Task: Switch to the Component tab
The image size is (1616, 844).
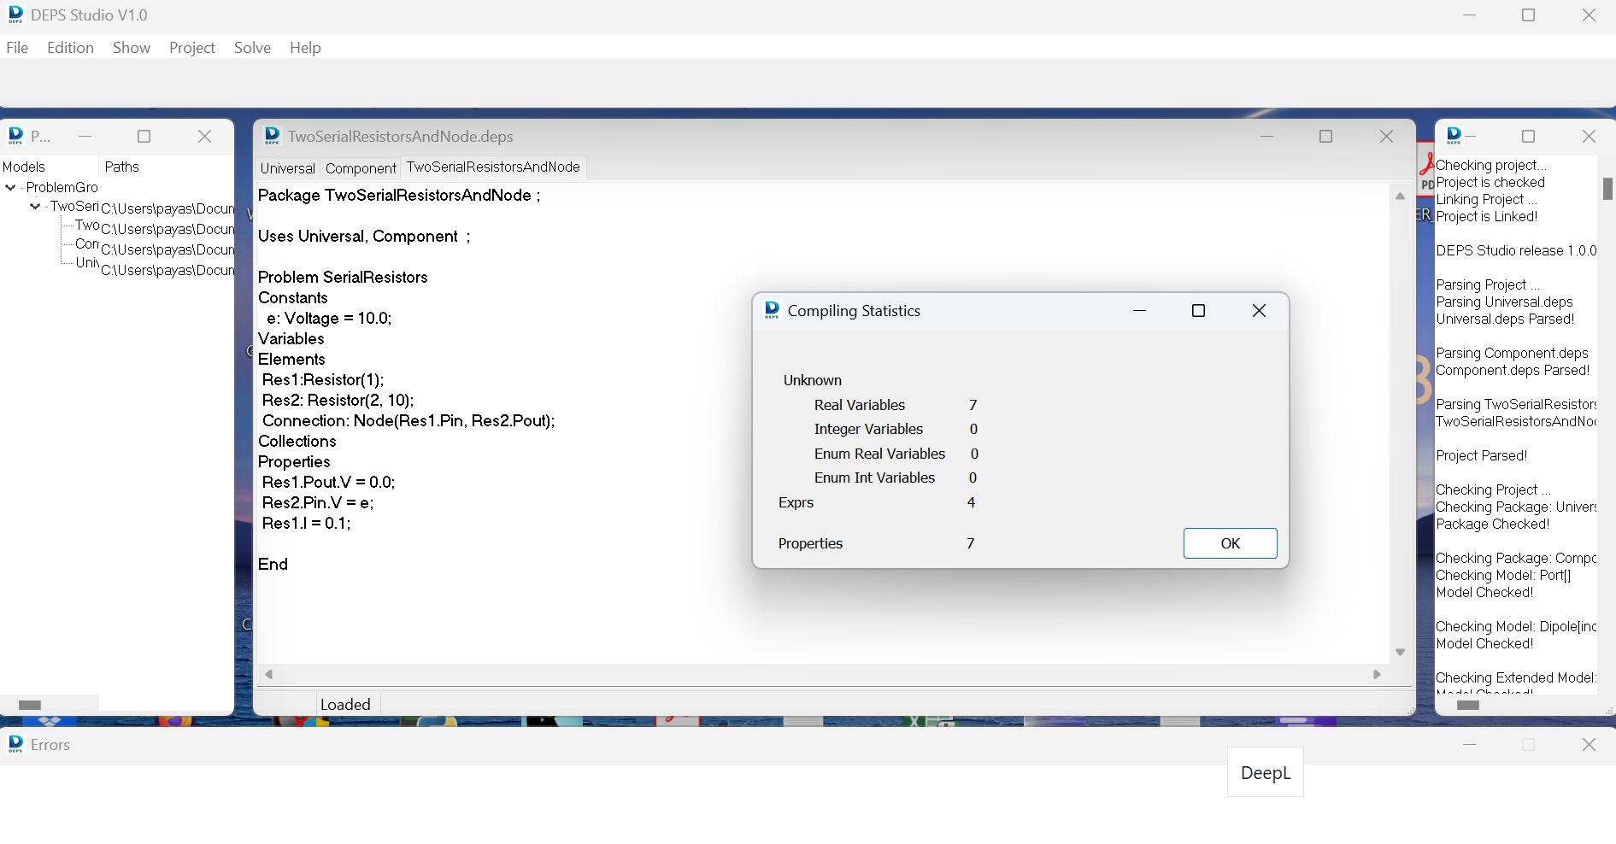Action: click(x=361, y=168)
